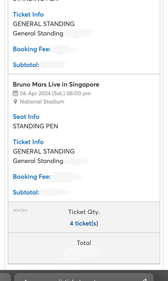The height and width of the screenshot is (281, 168).
Task: Click the calendar icon beside the event date
Action: pos(16,93)
